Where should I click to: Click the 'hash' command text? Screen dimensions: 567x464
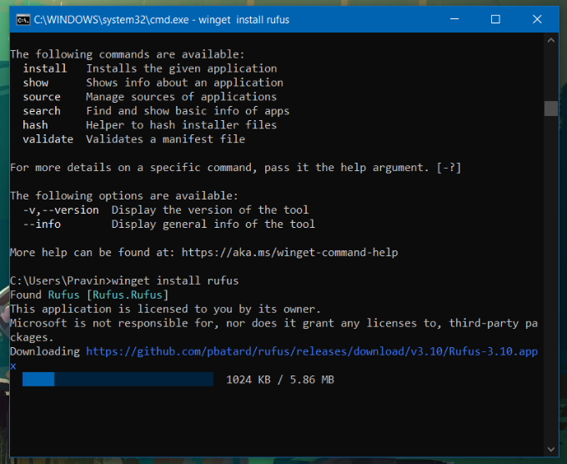35,125
